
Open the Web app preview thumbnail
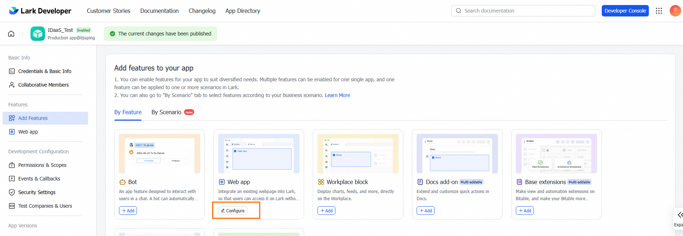point(259,154)
